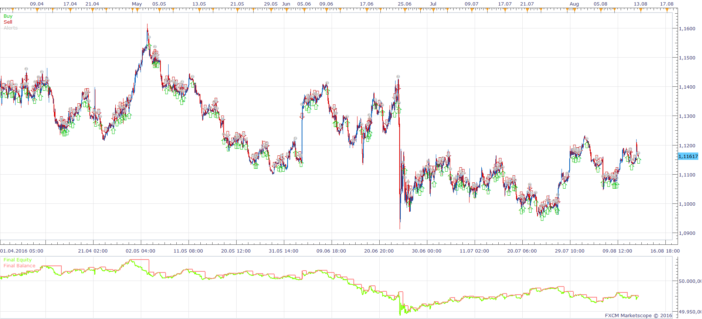Click the 20.06 20:00 time label

tap(379, 251)
